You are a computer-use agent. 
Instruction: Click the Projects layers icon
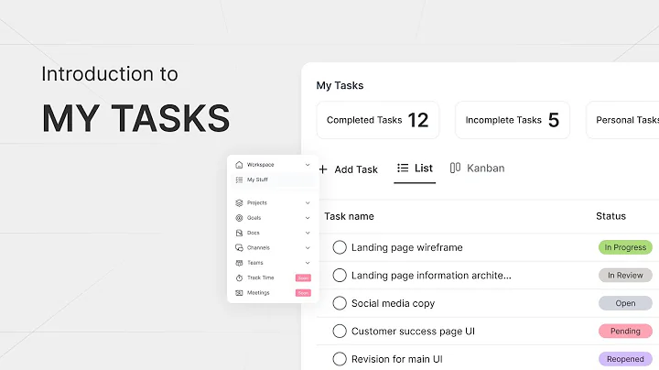pyautogui.click(x=239, y=203)
